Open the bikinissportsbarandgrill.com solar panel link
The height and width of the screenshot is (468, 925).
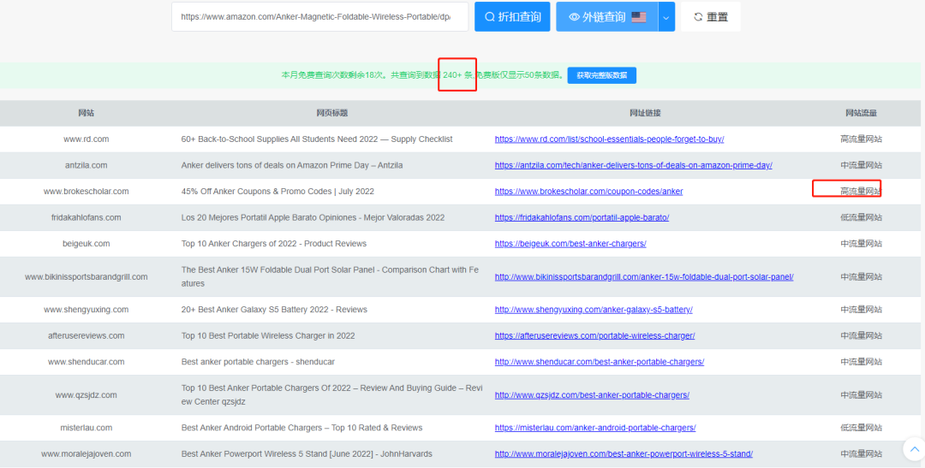point(644,277)
